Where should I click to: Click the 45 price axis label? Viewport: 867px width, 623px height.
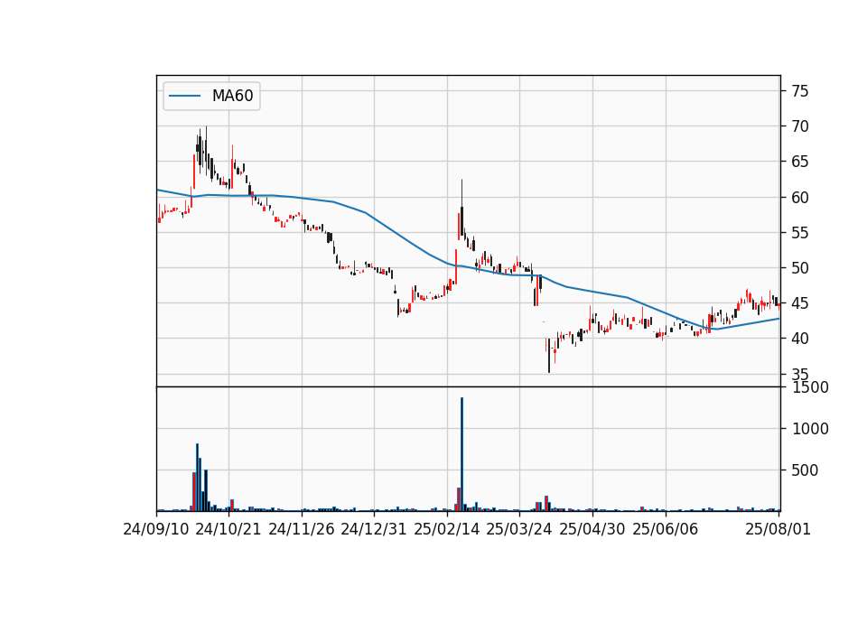(800, 303)
